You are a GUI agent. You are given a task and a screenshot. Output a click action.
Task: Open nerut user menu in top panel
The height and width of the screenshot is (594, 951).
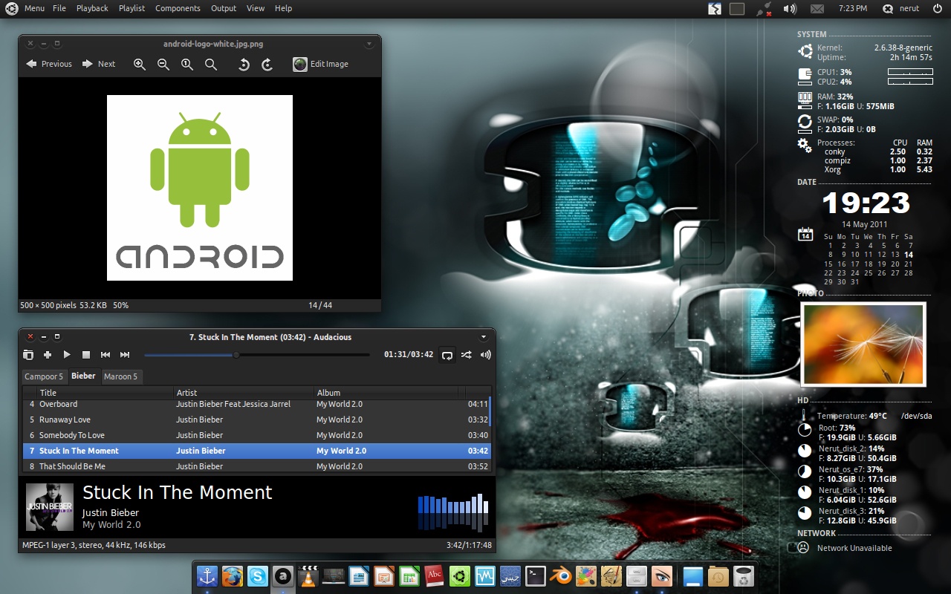click(900, 9)
